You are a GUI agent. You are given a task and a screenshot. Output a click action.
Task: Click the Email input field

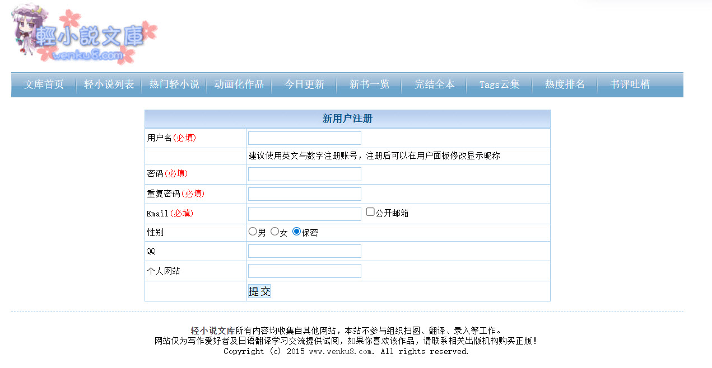305,214
